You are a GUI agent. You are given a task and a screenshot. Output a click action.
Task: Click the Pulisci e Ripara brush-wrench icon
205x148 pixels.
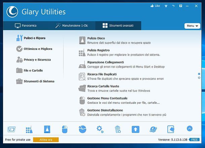(x=19, y=38)
